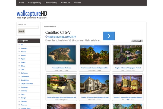The height and width of the screenshot is (109, 163).
Task: Open Copyright Policy page
Action: (35, 3)
